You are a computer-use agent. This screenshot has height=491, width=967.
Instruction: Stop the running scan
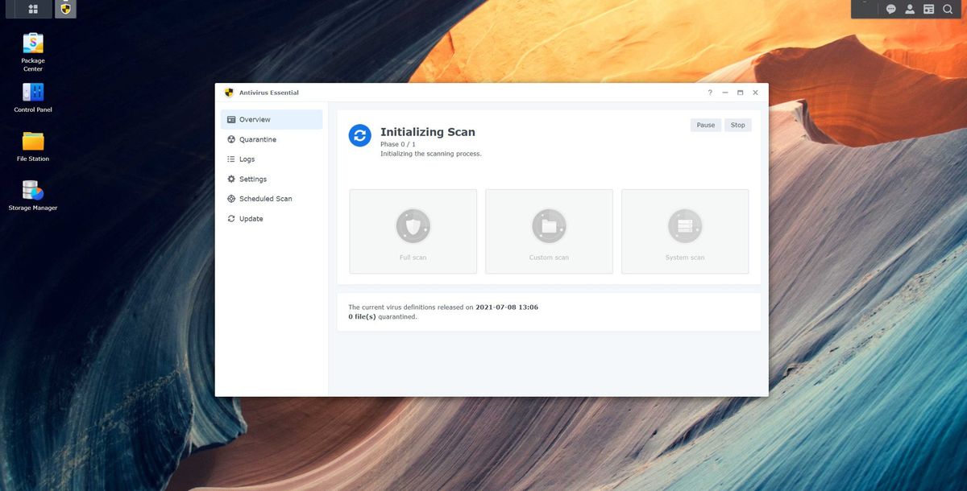click(737, 125)
